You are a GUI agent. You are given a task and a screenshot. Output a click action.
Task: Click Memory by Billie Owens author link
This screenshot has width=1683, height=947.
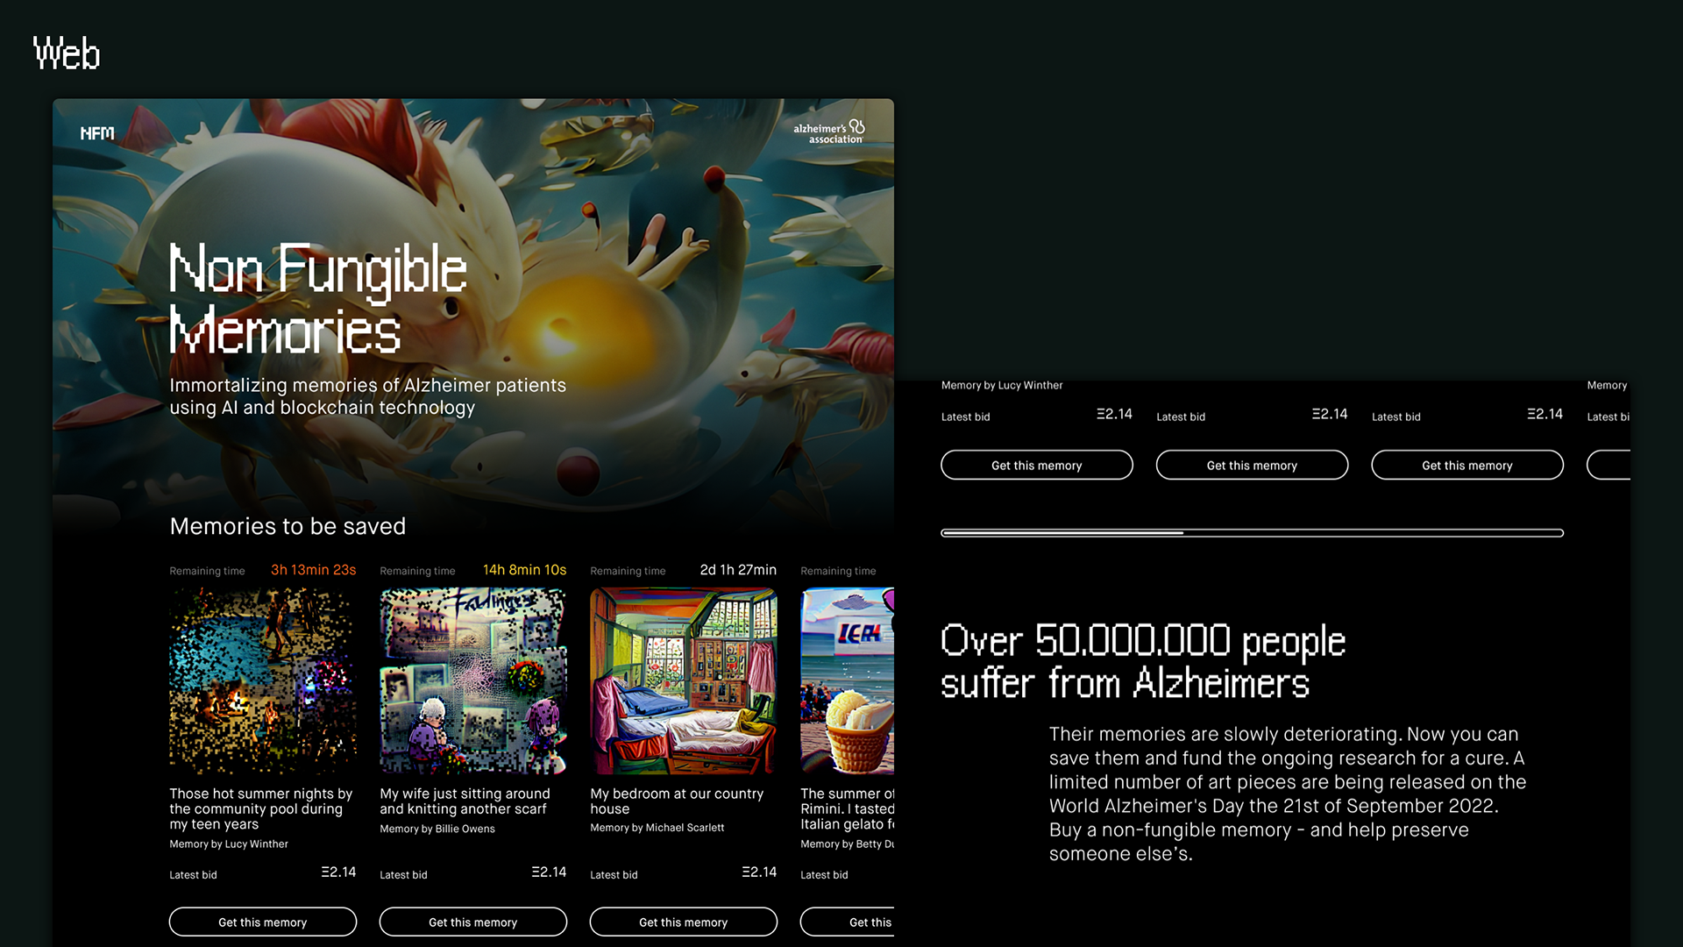437,829
